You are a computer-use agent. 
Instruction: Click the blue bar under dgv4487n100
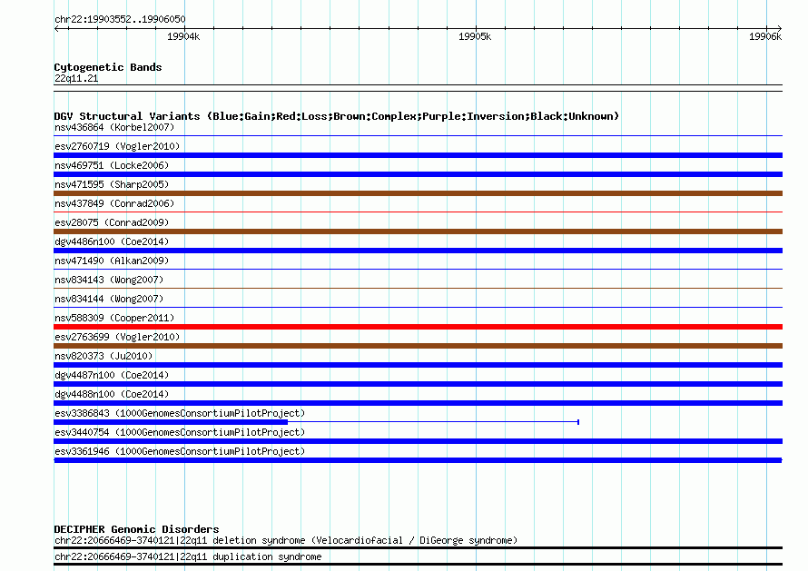[x=418, y=384]
